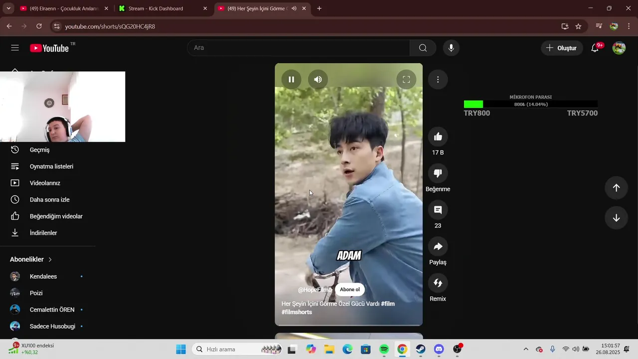Install app icon in address bar
The height and width of the screenshot is (359, 638).
point(565,26)
